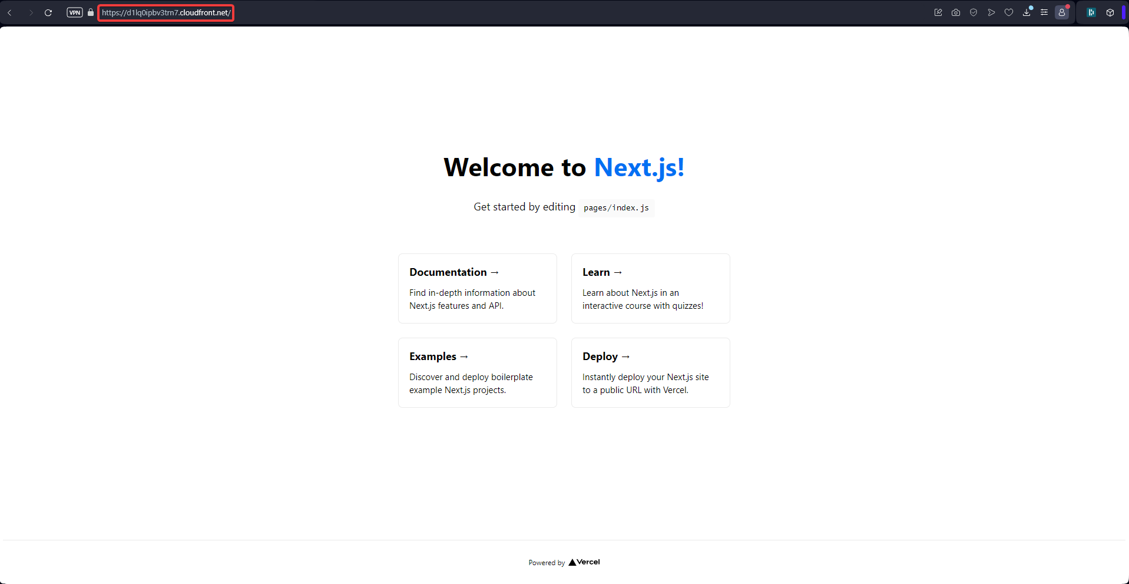Image resolution: width=1129 pixels, height=584 pixels.
Task: Click 'Discover and deploy boilerplate' text
Action: point(471,377)
